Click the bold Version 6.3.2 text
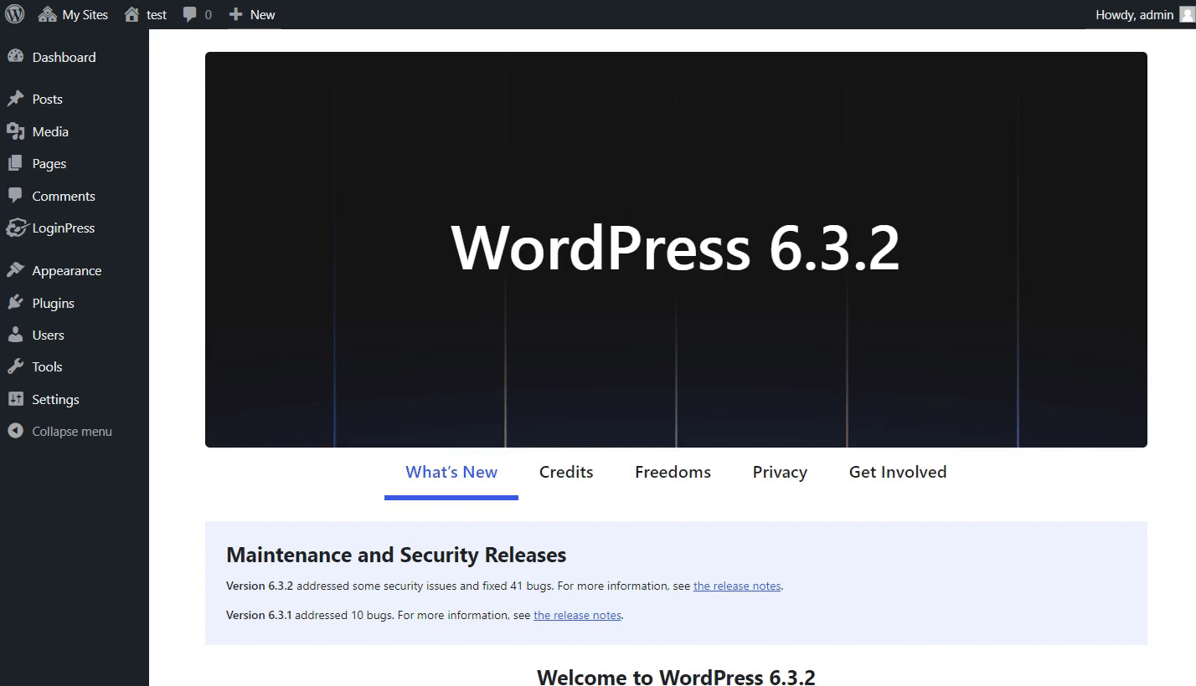The image size is (1196, 686). (x=260, y=586)
